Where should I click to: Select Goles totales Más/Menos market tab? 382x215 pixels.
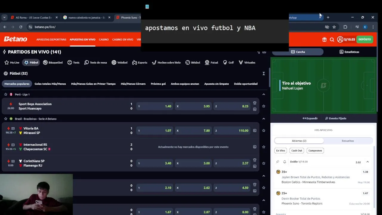tap(50, 84)
